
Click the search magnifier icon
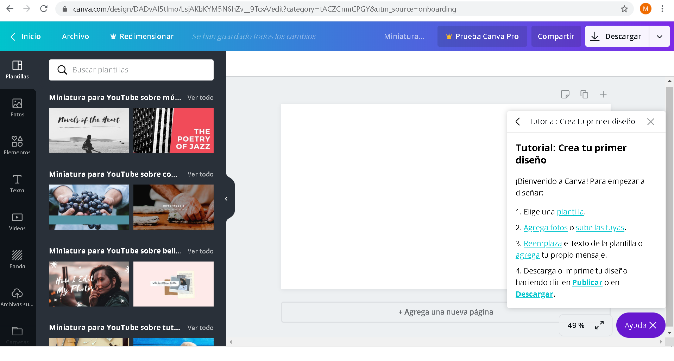62,70
